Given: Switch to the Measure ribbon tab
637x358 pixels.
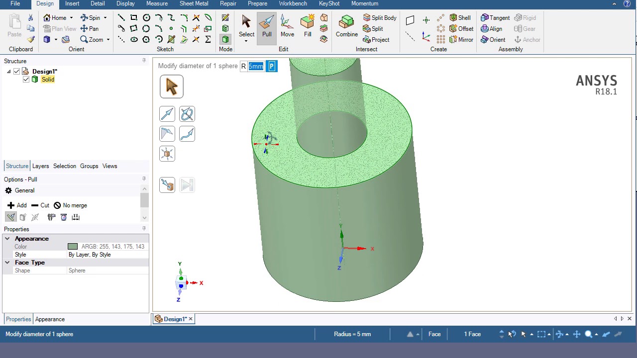Looking at the screenshot, I should [157, 3].
